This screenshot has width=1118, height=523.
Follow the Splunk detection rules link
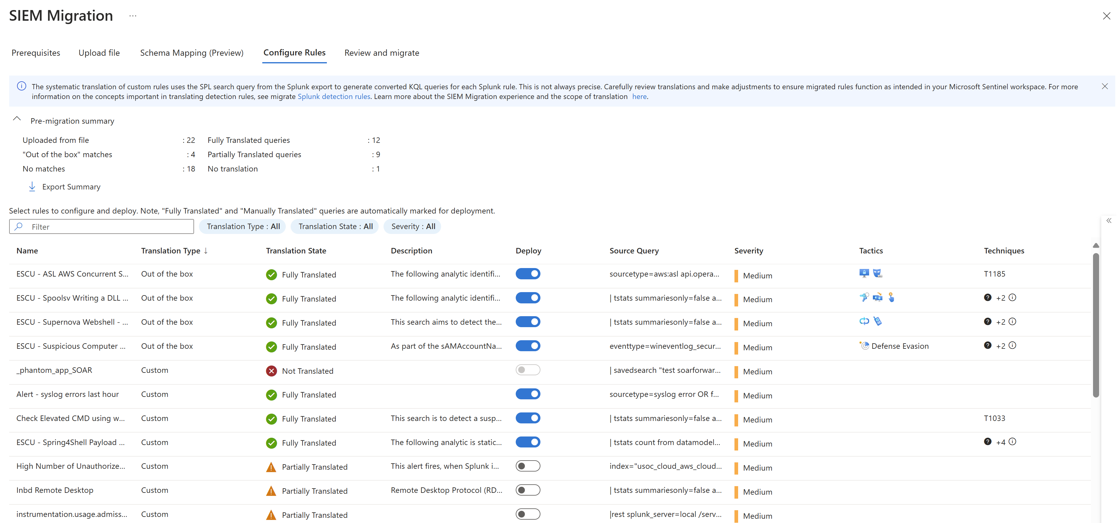coord(333,96)
